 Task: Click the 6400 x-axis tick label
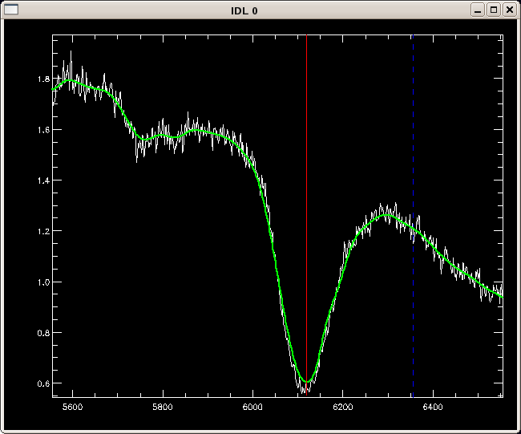[432, 407]
